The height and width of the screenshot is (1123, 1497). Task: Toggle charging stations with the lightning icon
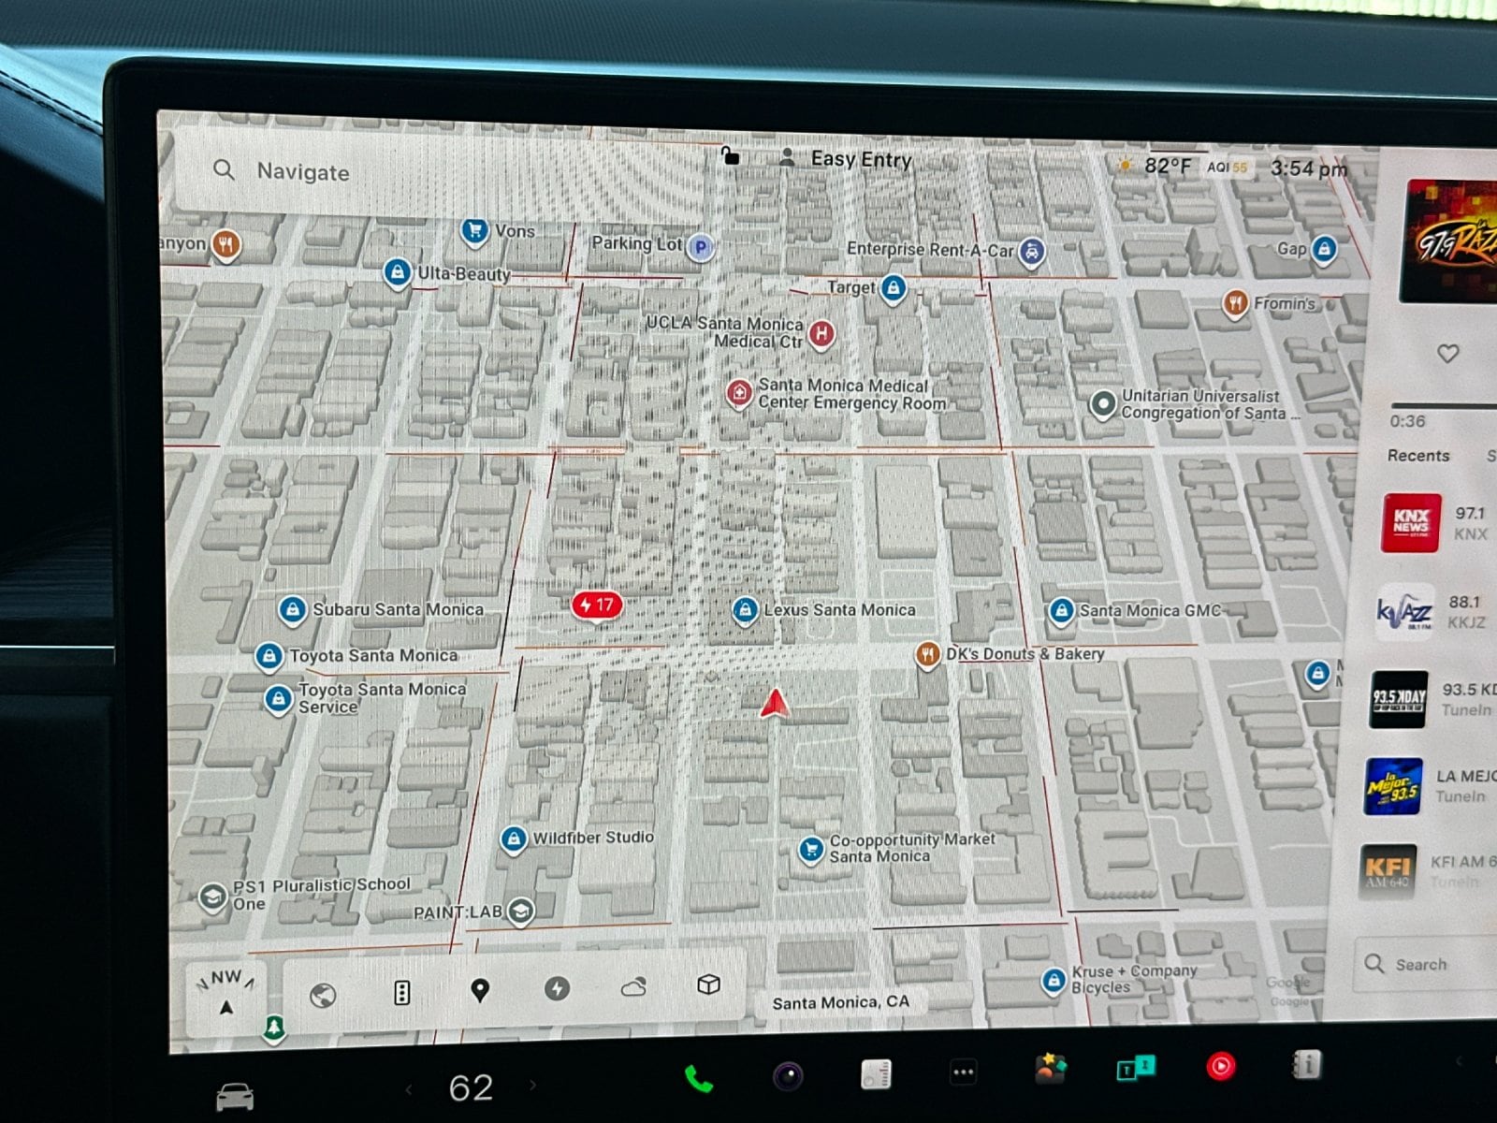(x=557, y=988)
